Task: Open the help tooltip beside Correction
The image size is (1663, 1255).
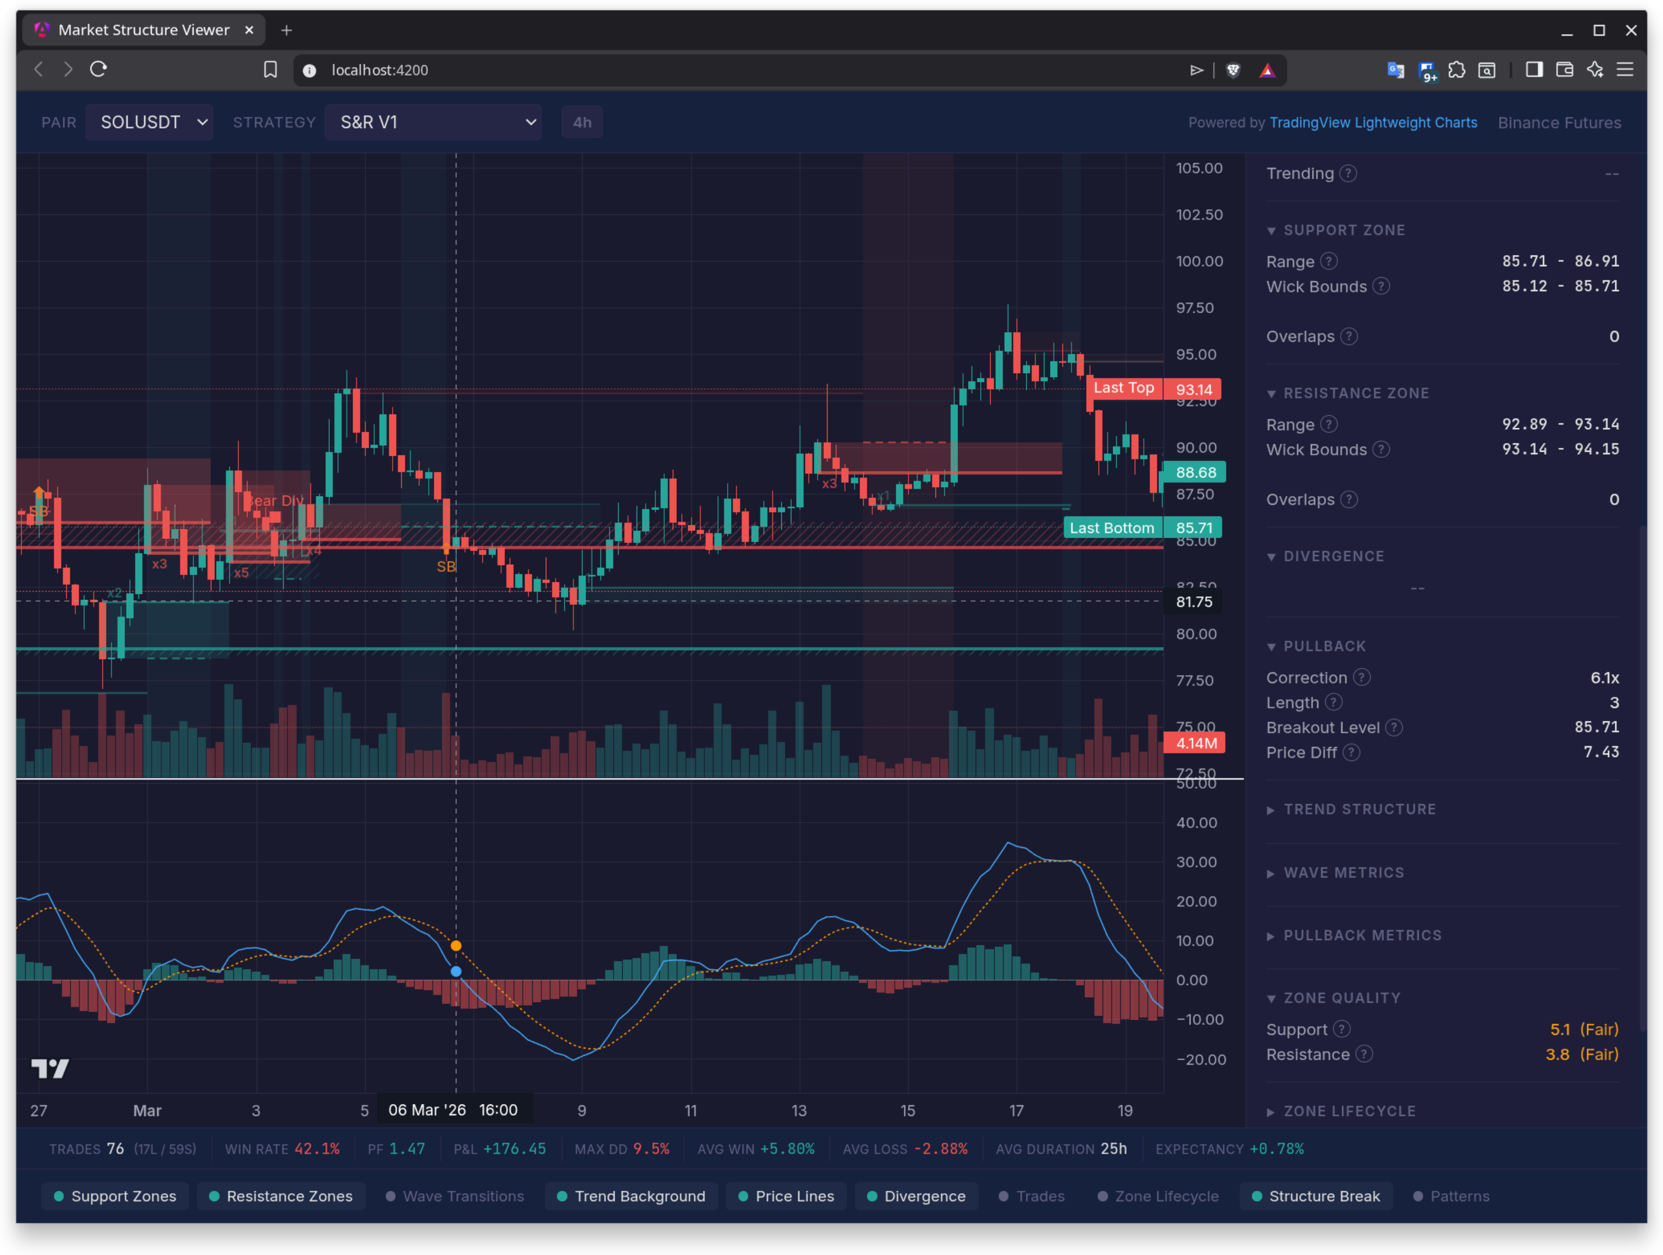Action: coord(1363,677)
